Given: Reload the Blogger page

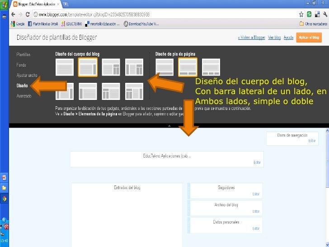Looking at the screenshot, I should 28,14.
